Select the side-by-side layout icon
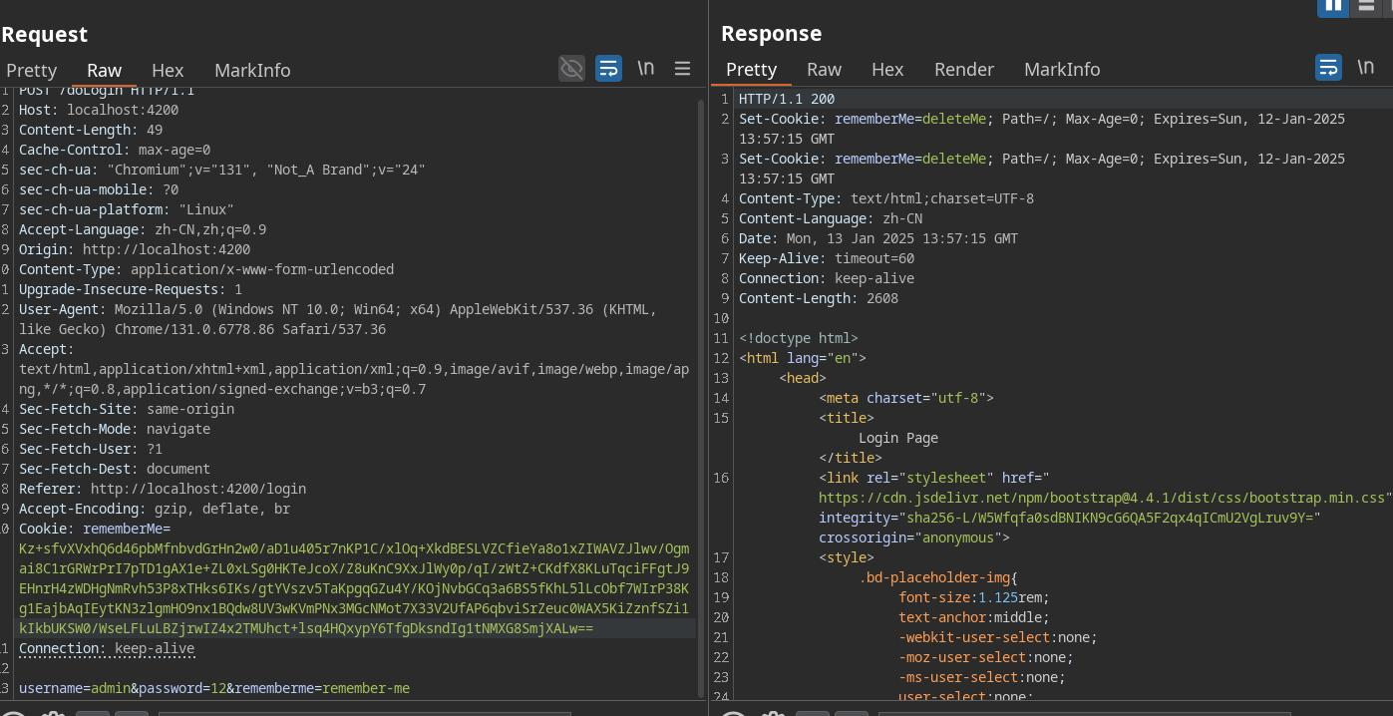 click(x=1333, y=6)
